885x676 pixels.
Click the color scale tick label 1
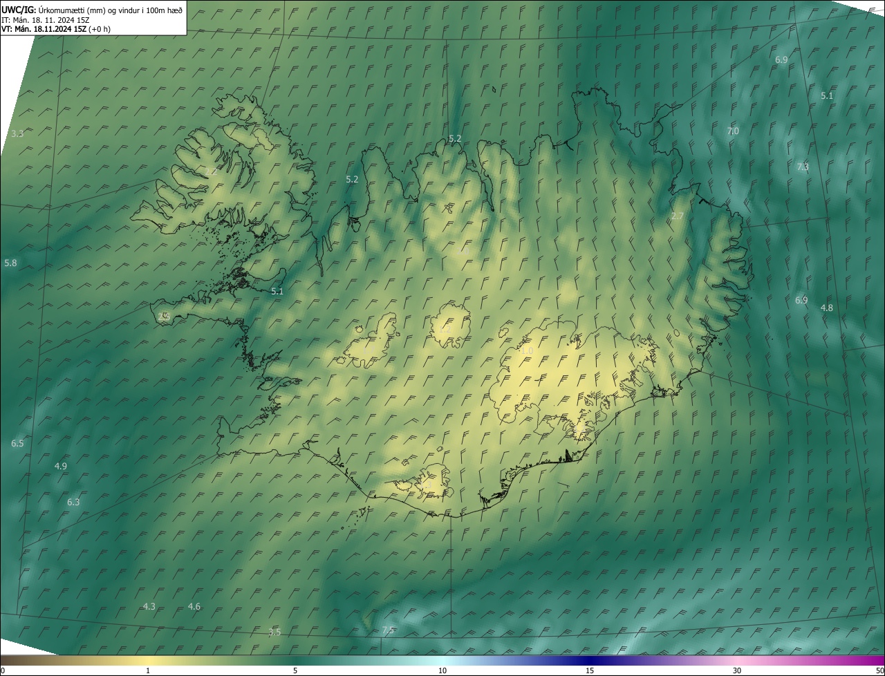click(x=148, y=670)
